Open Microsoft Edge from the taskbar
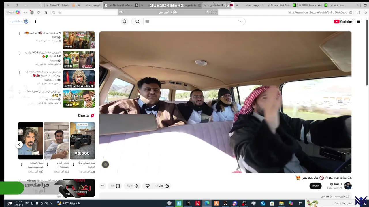The image size is (369, 207). tap(207, 203)
